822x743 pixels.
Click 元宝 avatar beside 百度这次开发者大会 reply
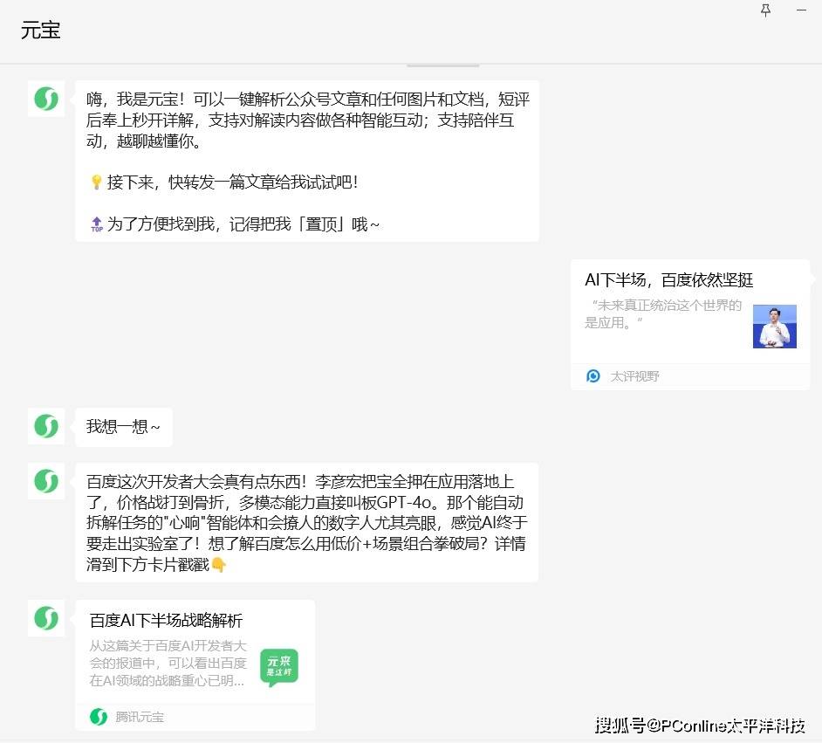coord(46,481)
